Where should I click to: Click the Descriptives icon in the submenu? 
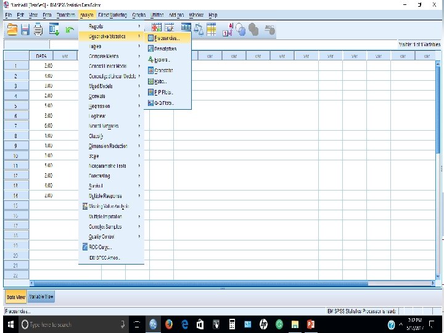coord(150,49)
